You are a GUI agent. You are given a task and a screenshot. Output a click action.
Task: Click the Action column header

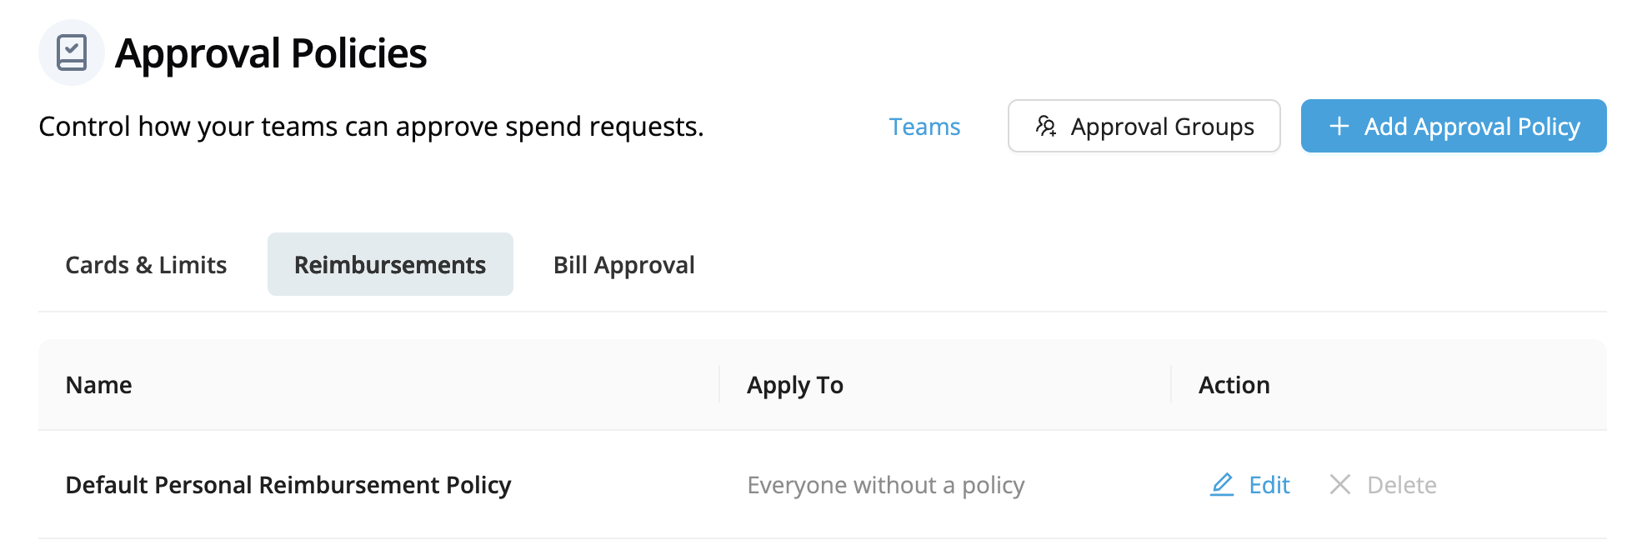point(1234,385)
